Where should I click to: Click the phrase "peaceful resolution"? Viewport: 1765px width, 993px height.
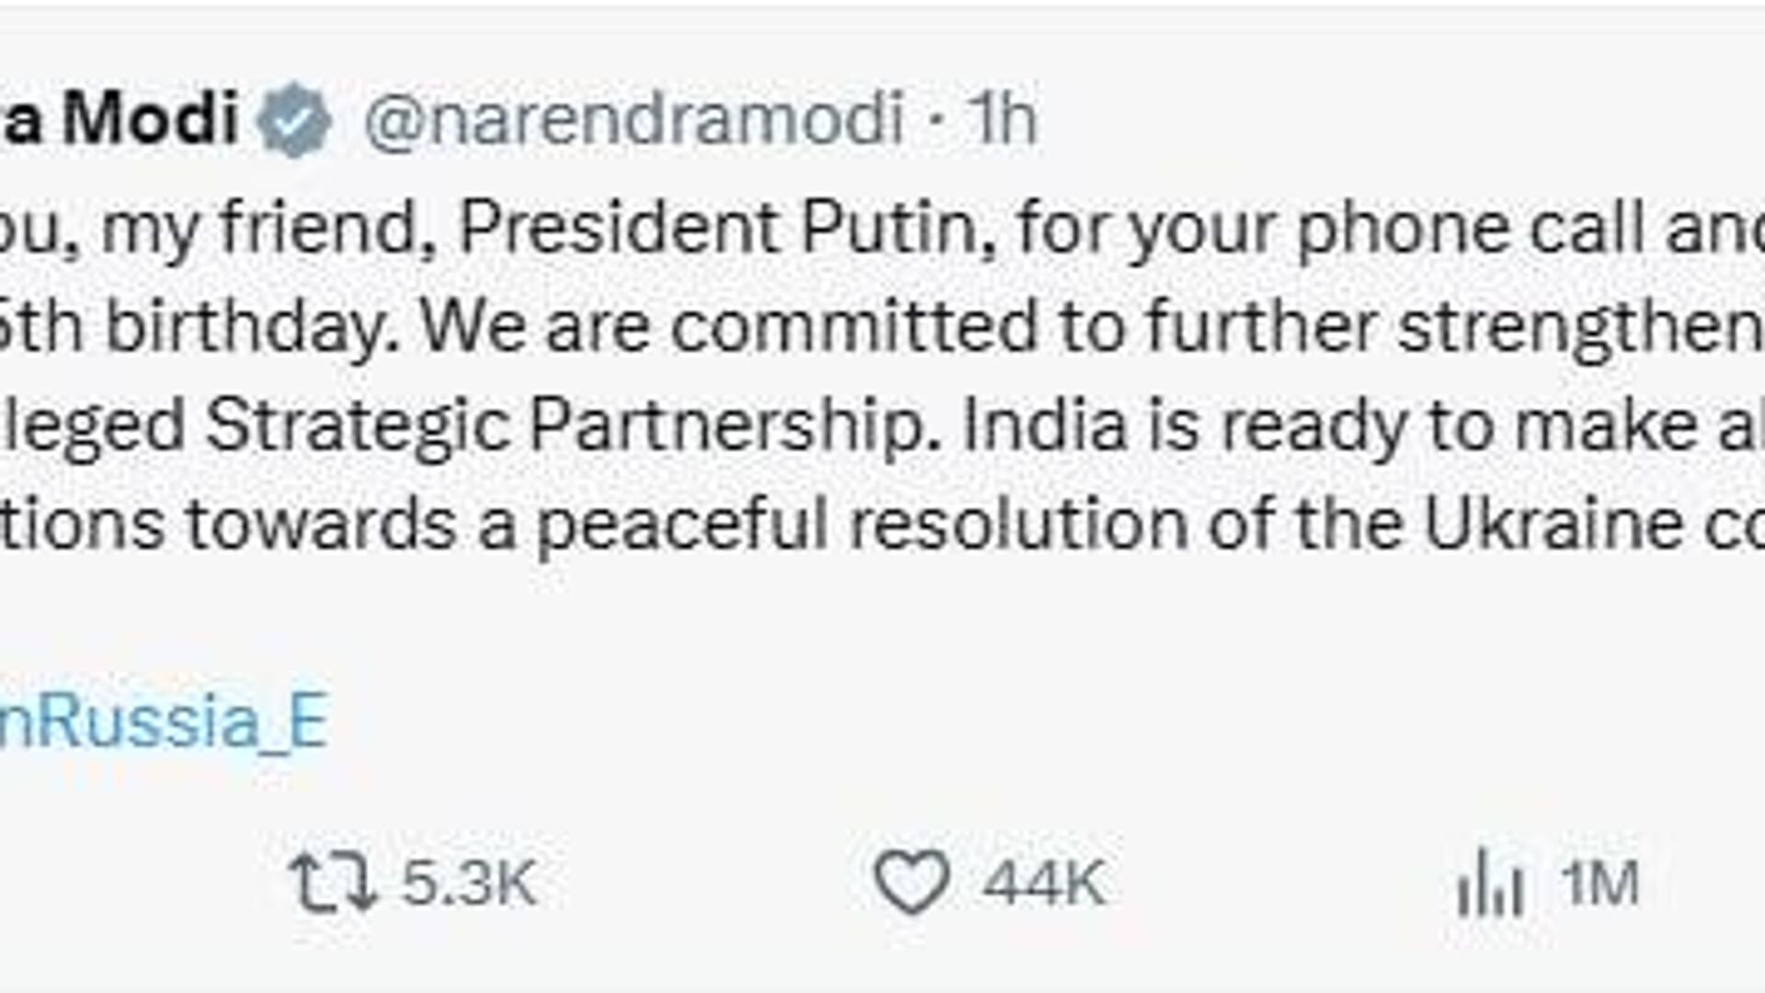coord(861,525)
